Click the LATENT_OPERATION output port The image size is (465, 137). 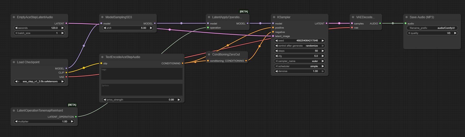coord(76,117)
